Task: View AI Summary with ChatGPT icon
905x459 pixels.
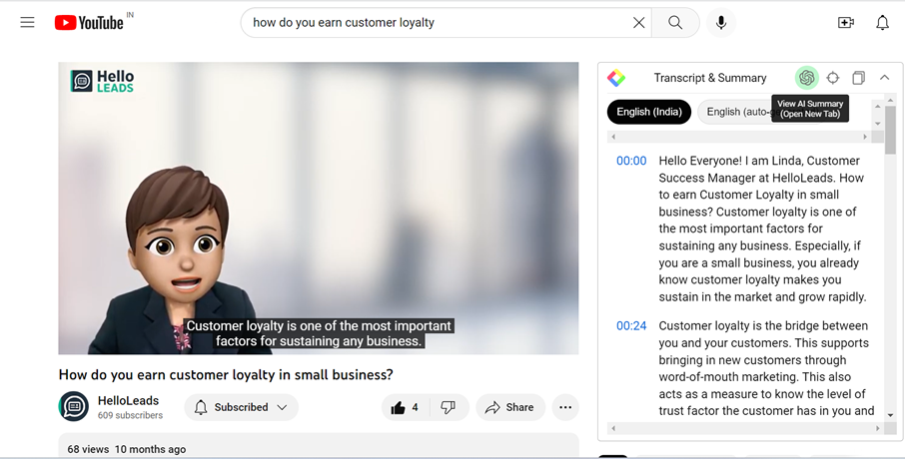Action: coord(806,78)
